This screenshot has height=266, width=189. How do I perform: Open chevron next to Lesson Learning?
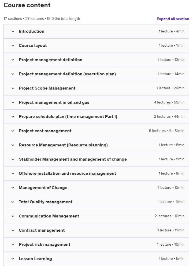[13, 259]
